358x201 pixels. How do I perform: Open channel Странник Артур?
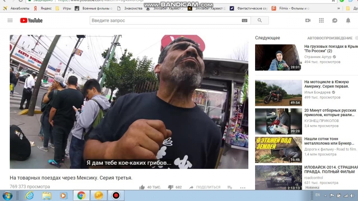point(318,57)
